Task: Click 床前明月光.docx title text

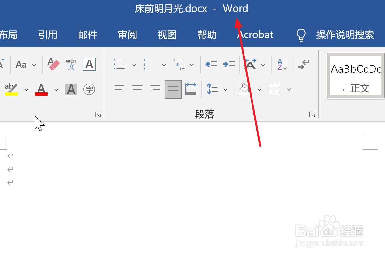Action: [x=171, y=9]
